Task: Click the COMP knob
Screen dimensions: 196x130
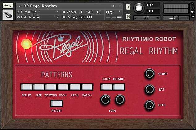Action: tap(149, 74)
